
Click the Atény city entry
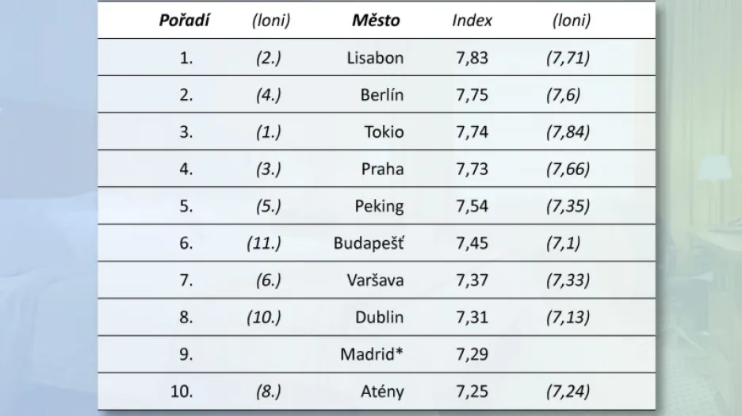(x=382, y=391)
